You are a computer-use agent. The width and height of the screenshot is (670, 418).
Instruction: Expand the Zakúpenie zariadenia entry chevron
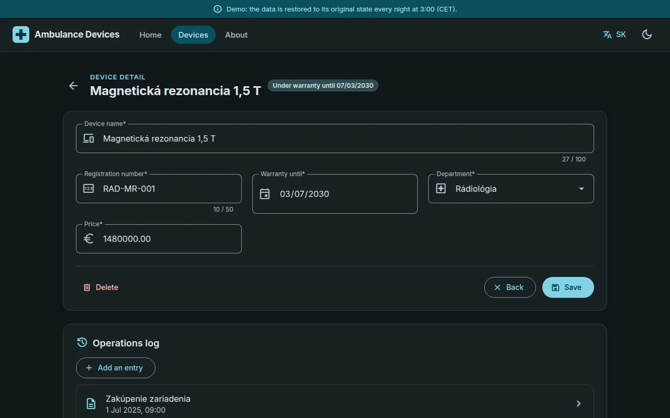[x=578, y=403]
